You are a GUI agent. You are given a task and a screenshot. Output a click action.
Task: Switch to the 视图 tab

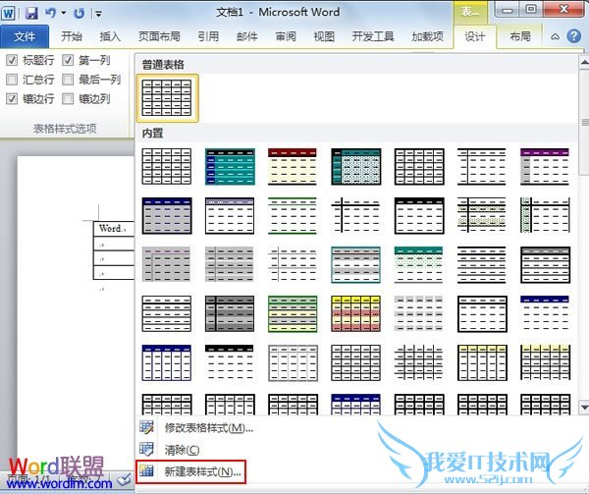pyautogui.click(x=324, y=36)
